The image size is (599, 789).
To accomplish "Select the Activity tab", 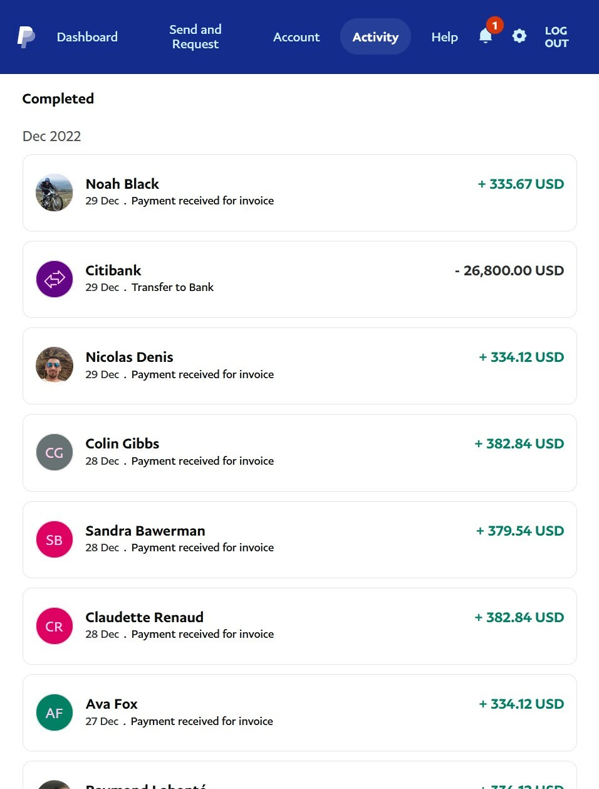I will coord(375,37).
